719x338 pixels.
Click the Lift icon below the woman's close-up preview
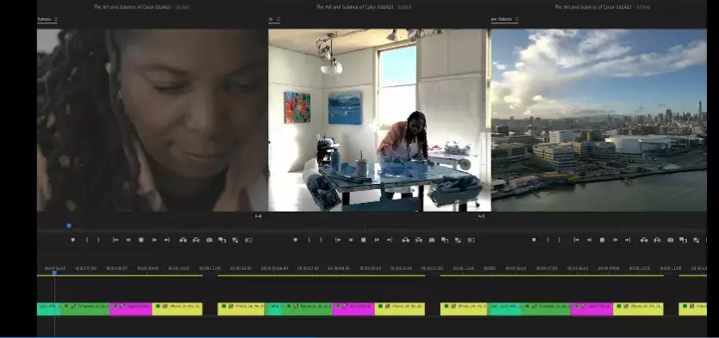click(183, 240)
